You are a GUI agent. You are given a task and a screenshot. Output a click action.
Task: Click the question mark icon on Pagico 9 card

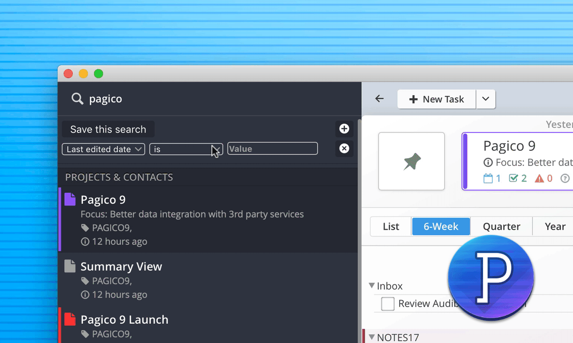click(x=565, y=178)
